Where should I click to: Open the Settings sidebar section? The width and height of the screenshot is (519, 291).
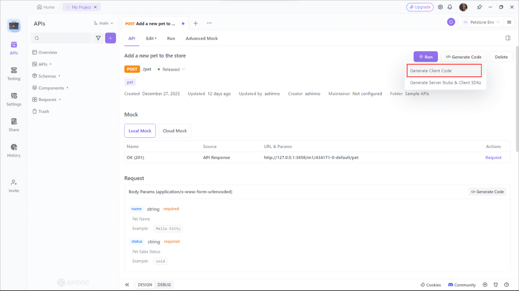[x=14, y=99]
